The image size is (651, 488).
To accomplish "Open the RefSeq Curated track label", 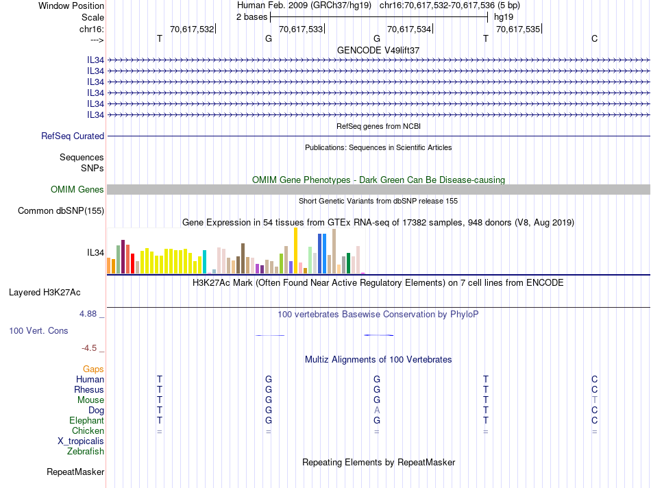I will click(72, 136).
